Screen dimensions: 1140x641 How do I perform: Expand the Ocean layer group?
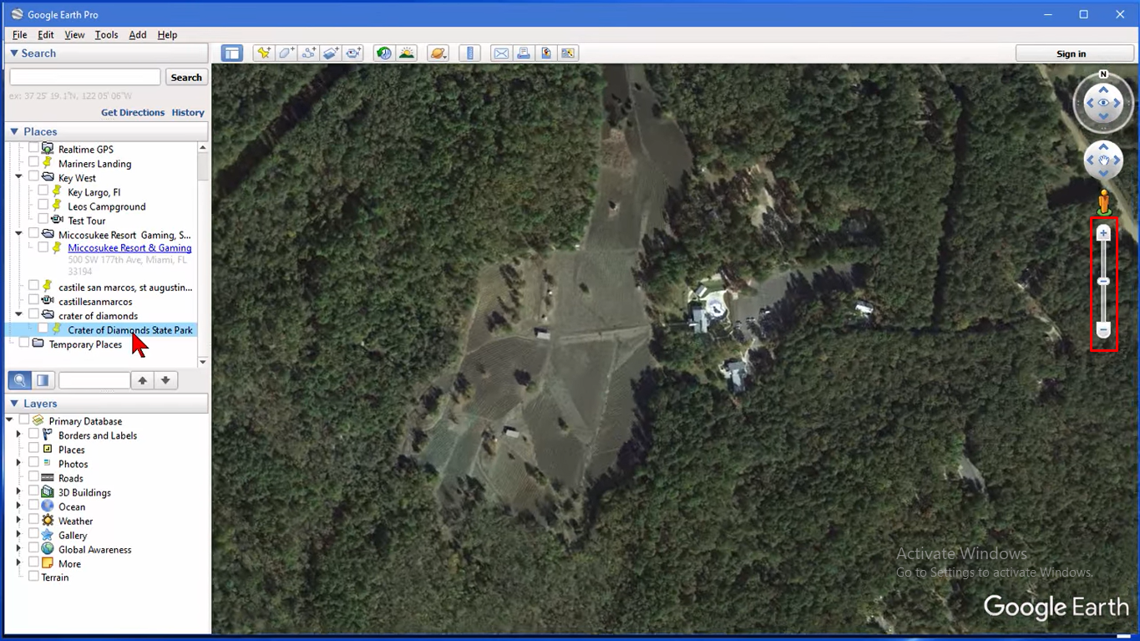18,506
